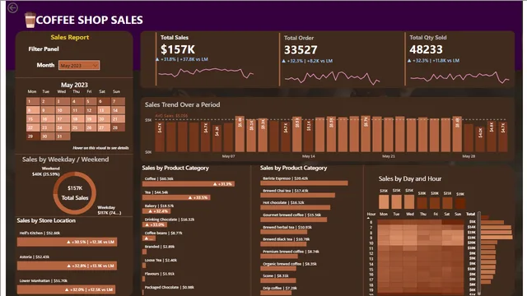
Task: Select day 7 in the calendar
Action: point(119,101)
